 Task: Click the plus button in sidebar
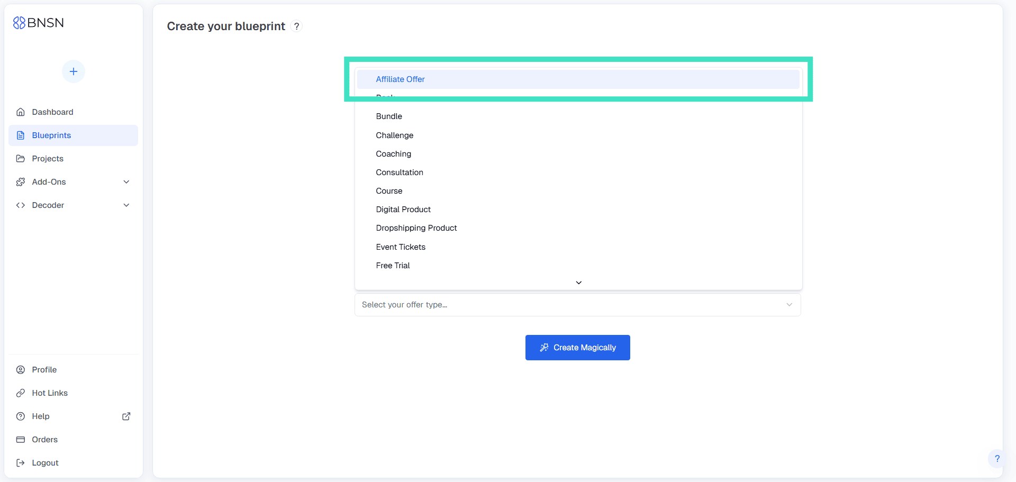click(x=74, y=71)
